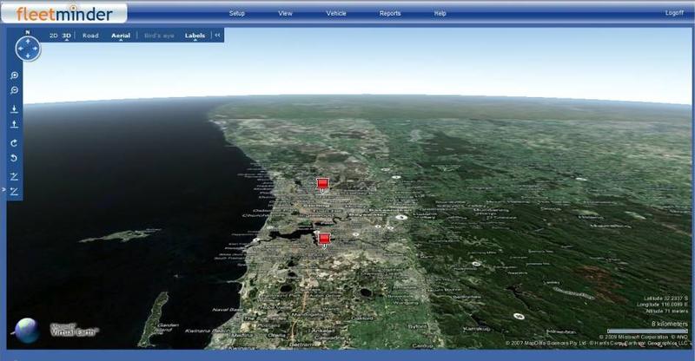Select the upper red vehicle pushpin
The width and height of the screenshot is (695, 361).
click(322, 184)
